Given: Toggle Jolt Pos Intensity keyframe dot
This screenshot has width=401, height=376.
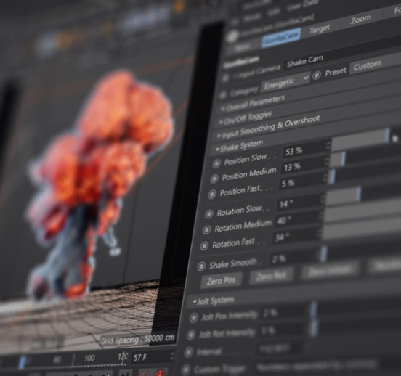Looking at the screenshot, I should (x=193, y=318).
